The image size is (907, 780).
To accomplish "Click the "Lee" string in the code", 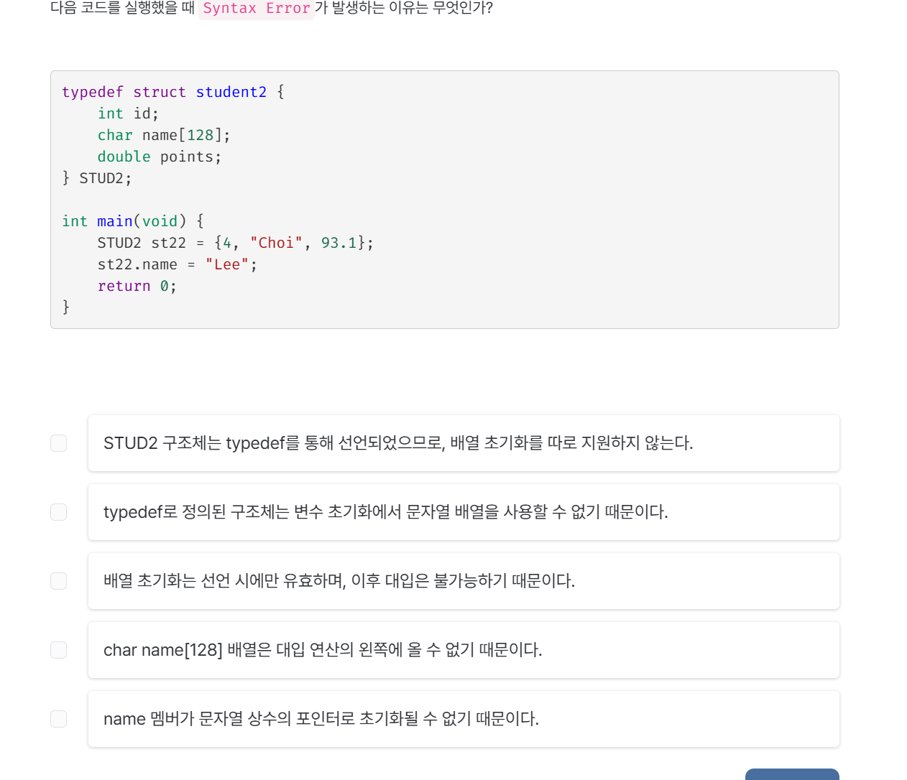I will 226,264.
